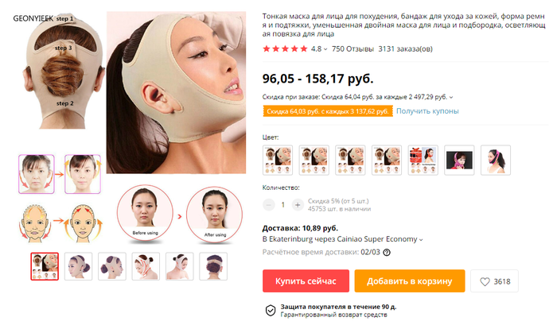Open the Получить купоны link
557x325 pixels.
(427, 111)
